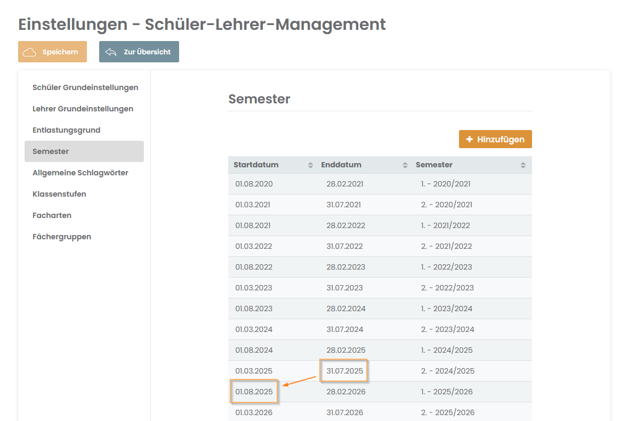The width and height of the screenshot is (628, 421).
Task: Select end date 31.07.2024
Action: click(345, 330)
